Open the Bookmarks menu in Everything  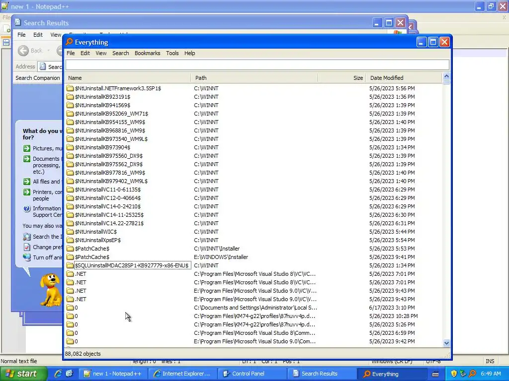147,53
